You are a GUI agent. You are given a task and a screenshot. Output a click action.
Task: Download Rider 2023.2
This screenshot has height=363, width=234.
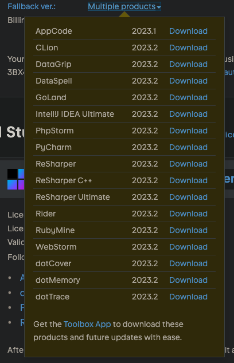point(188,214)
